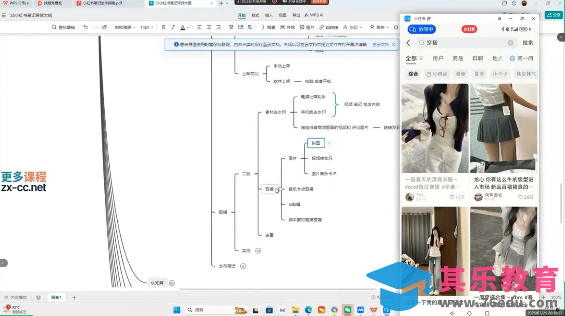Image resolution: width=565 pixels, height=316 pixels.
Task: Open the font color picker
Action: [183, 28]
